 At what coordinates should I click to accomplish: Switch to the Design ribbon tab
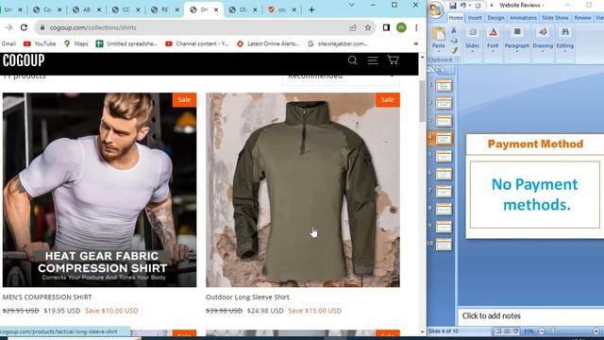point(495,18)
